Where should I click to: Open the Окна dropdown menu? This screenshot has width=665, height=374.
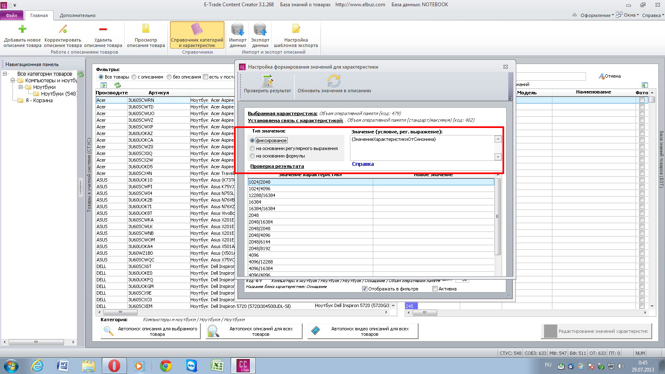coord(628,15)
